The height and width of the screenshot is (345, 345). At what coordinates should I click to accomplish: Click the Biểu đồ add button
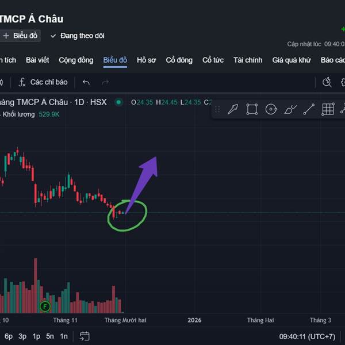click(20, 36)
